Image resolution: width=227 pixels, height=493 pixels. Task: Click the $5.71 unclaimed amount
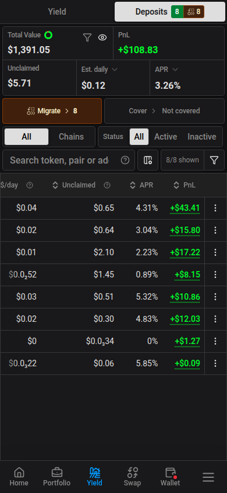point(19,84)
